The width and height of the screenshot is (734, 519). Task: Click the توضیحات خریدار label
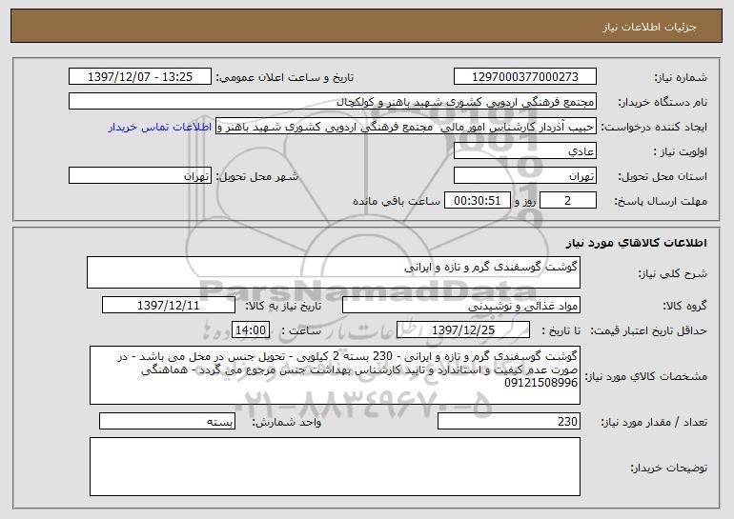click(669, 468)
